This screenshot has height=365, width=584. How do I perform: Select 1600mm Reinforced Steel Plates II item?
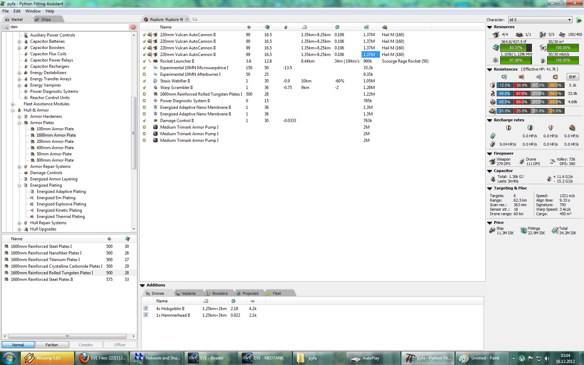coord(70,279)
